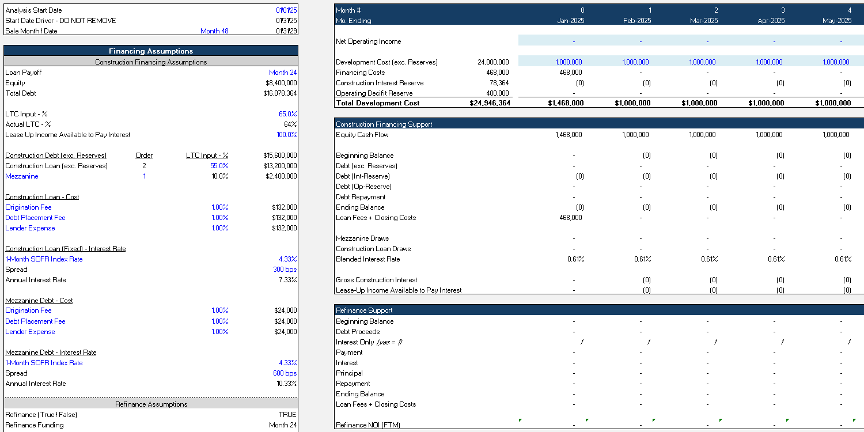The image size is (864, 432).
Task: Select the $2,400,000 Mezzanine amount
Action: pyautogui.click(x=281, y=176)
